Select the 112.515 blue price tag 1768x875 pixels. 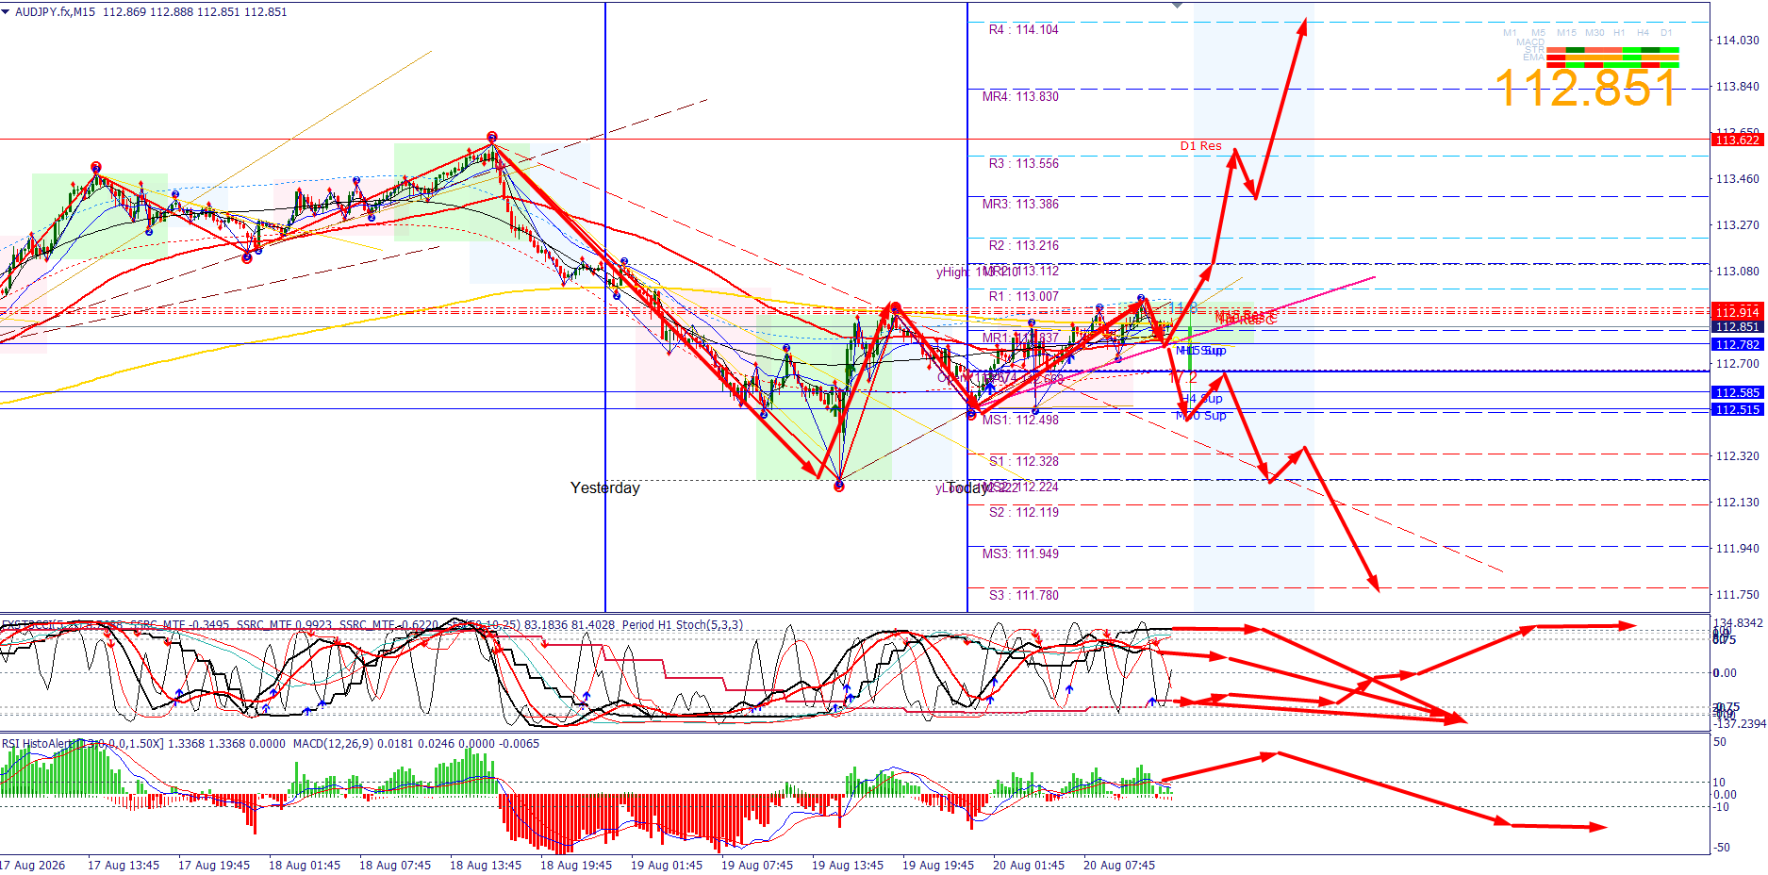pos(1737,409)
